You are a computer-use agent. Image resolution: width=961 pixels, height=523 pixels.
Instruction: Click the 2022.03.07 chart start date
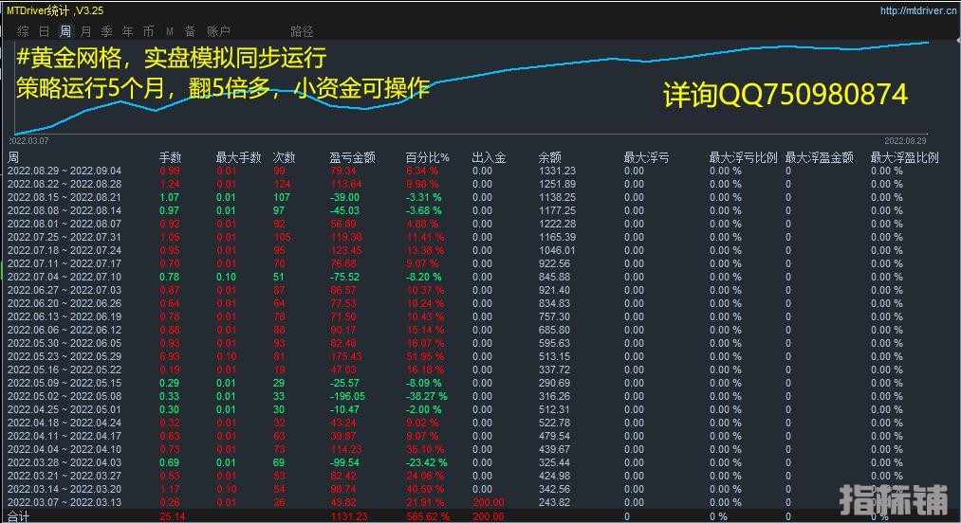(x=28, y=141)
